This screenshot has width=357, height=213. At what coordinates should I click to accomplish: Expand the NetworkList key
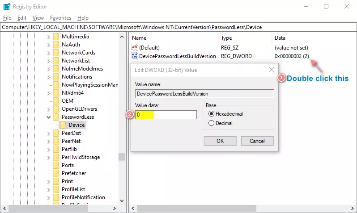click(x=48, y=61)
